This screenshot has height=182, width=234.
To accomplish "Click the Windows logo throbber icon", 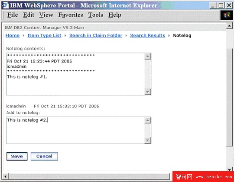I will pyautogui.click(x=227, y=15).
